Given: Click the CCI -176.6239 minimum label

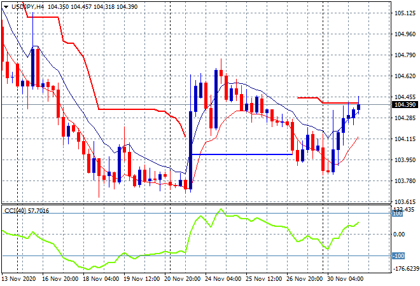Looking at the screenshot, I should 406,268.
